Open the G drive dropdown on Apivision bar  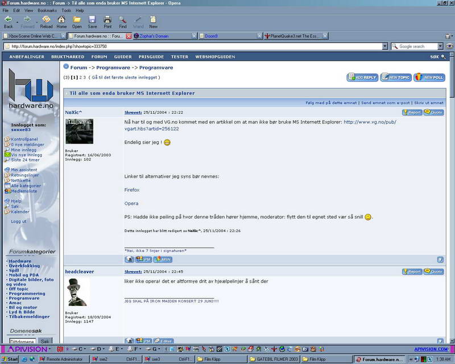159,349
